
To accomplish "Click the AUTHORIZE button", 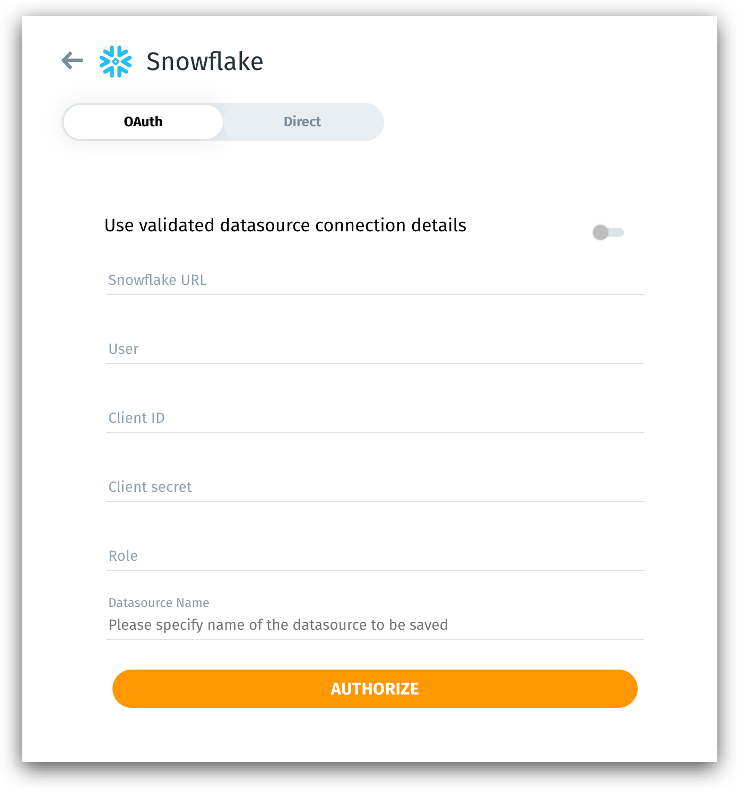I will (x=375, y=688).
